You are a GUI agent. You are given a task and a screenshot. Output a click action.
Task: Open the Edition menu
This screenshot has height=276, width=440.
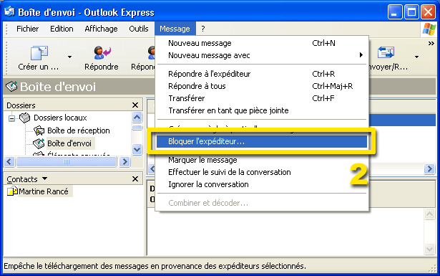tap(62, 29)
